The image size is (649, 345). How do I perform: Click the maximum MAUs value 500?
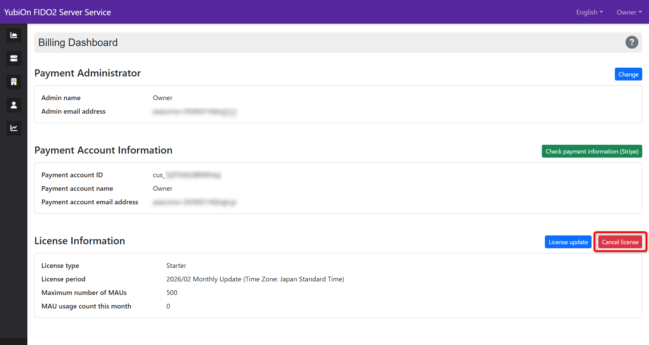(172, 293)
